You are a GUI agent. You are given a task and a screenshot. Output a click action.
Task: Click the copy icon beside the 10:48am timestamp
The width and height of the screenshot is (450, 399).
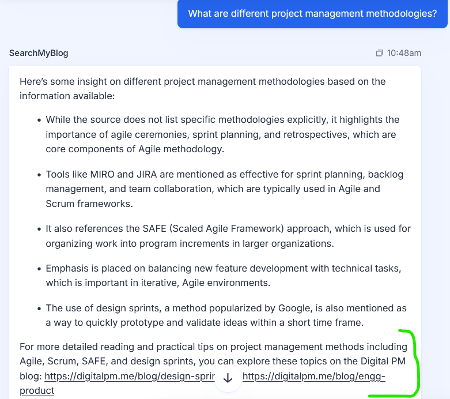(x=379, y=53)
